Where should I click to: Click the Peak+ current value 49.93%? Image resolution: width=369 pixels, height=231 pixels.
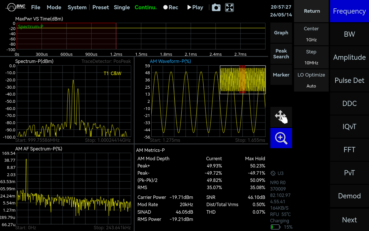pyautogui.click(x=214, y=166)
